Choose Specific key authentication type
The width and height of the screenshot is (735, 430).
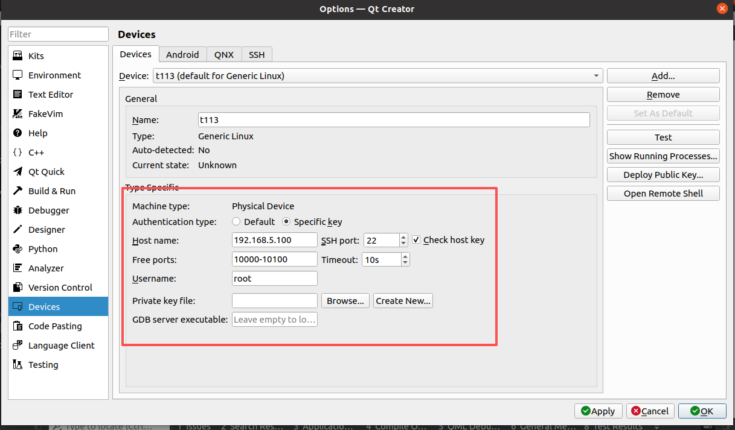tap(286, 221)
